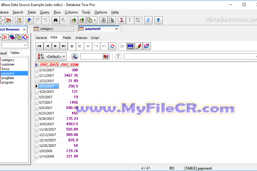The height and width of the screenshot is (171, 257).
Task: Click the crossed binoculars clear search icon
Action: tap(106, 56)
